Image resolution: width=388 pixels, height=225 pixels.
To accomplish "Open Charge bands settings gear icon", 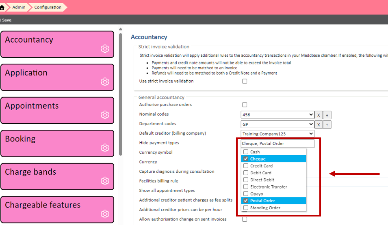I will click(x=105, y=181).
